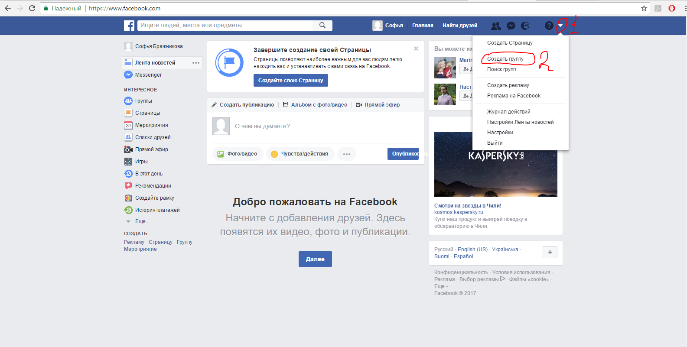687x347 pixels.
Task: Click in the Facebook search field
Action: [x=225, y=26]
